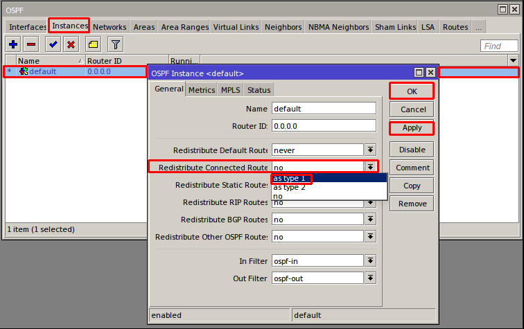Image resolution: width=524 pixels, height=329 pixels.
Task: Maximize the OSPF Instance dialog
Action: tap(419, 73)
